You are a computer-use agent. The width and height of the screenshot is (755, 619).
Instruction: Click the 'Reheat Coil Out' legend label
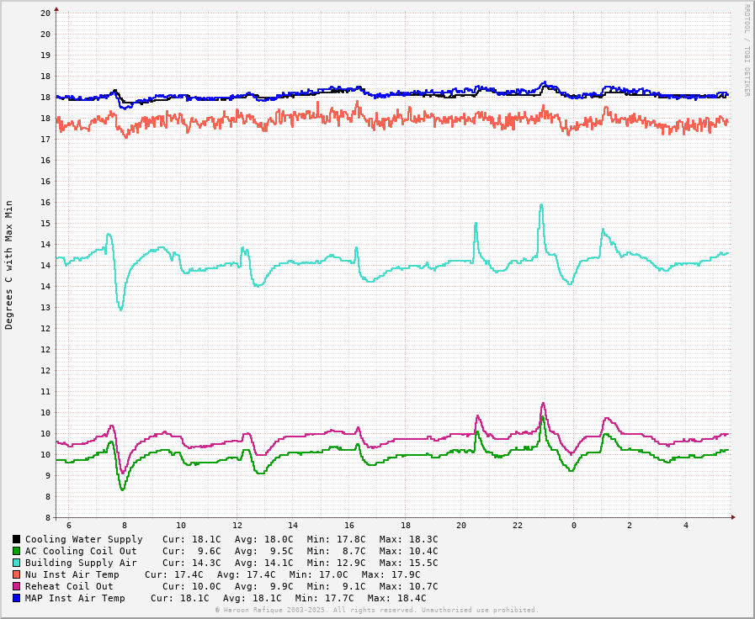point(69,586)
